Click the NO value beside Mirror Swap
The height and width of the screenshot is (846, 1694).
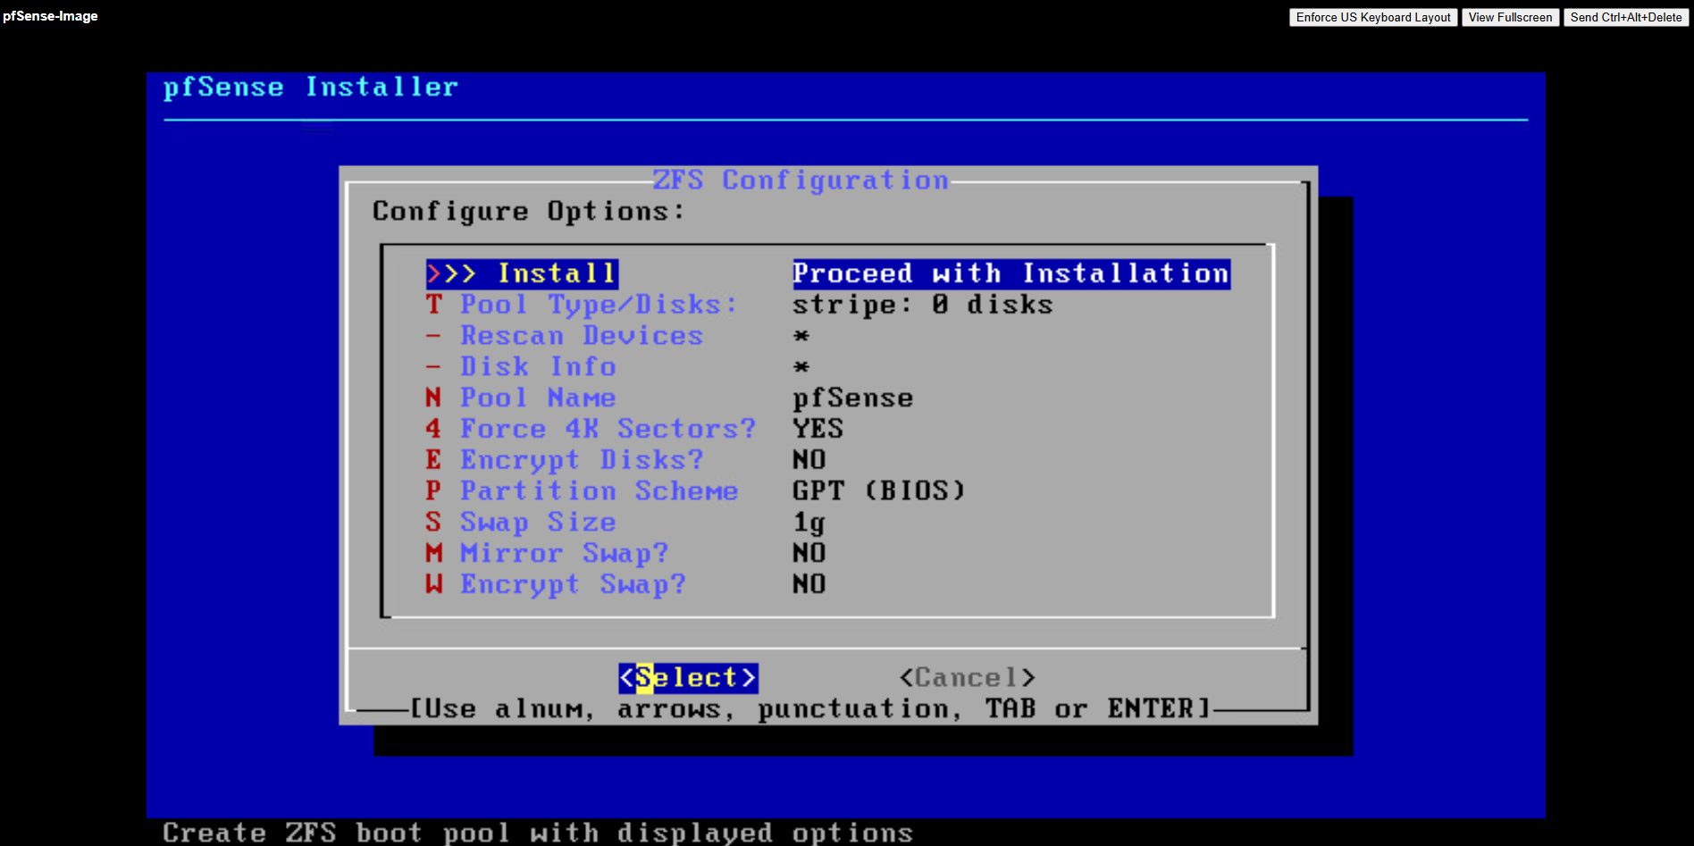[809, 553]
